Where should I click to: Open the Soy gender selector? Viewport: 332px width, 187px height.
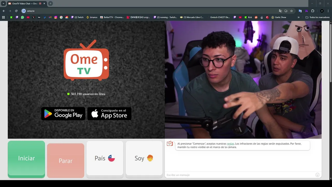[144, 158]
